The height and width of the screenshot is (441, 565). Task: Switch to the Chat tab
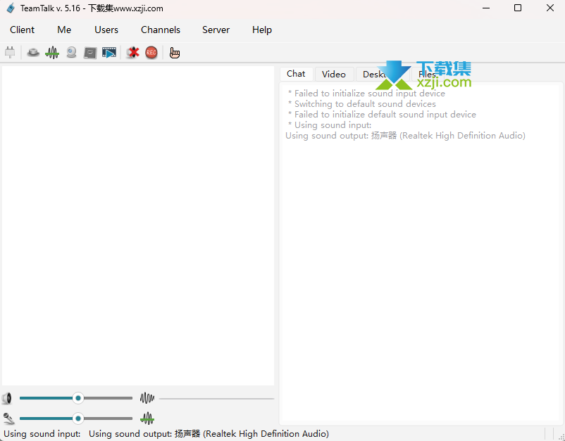pyautogui.click(x=296, y=74)
